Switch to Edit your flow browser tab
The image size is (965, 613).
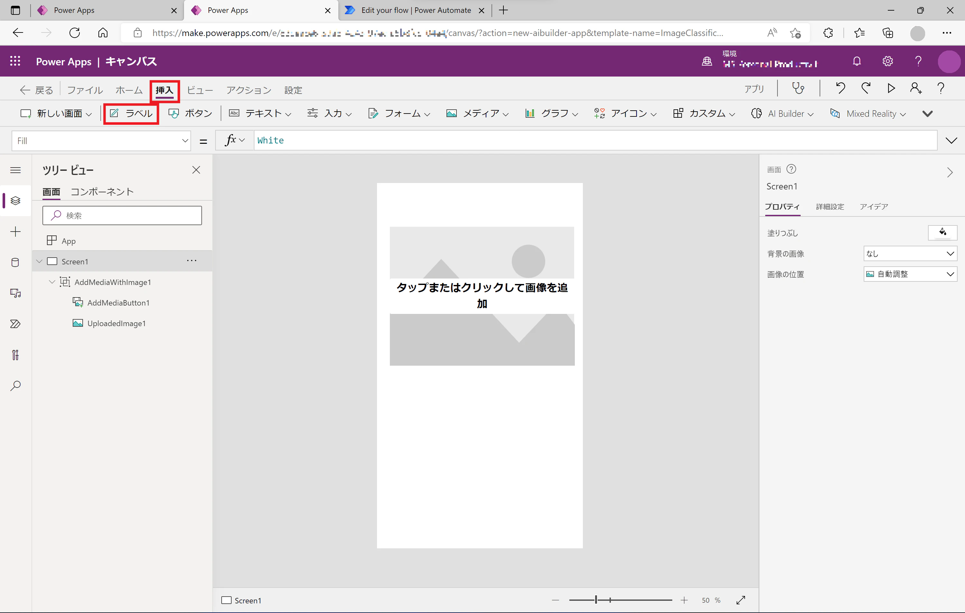416,10
